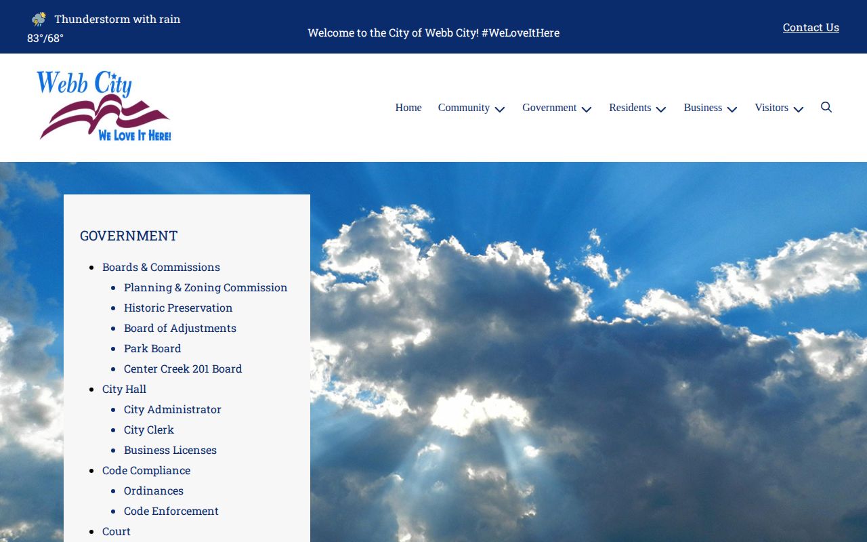Click the Contact Us link

pyautogui.click(x=811, y=27)
